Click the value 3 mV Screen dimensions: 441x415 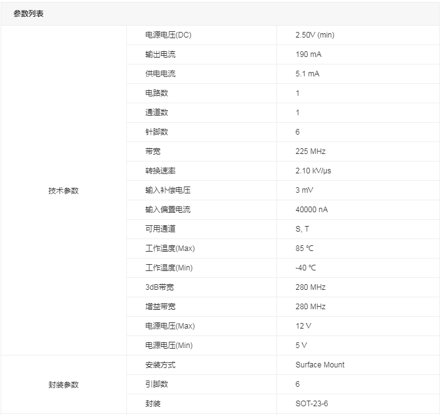point(304,190)
